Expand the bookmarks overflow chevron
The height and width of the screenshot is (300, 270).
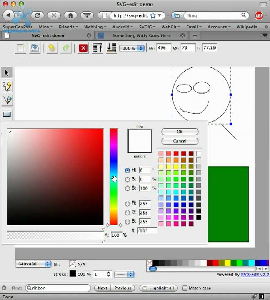point(266,27)
